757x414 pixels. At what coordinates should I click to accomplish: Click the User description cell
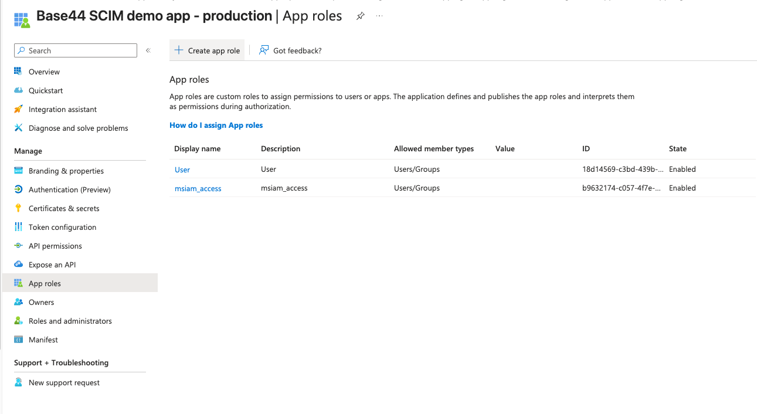[x=269, y=169]
